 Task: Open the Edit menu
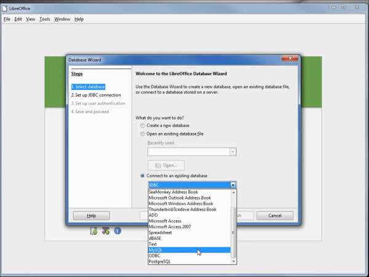click(18, 19)
